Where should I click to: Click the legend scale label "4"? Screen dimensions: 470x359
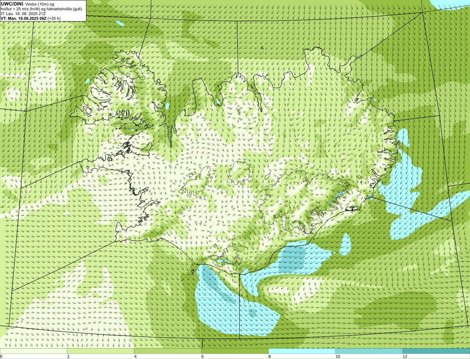click(x=135, y=356)
